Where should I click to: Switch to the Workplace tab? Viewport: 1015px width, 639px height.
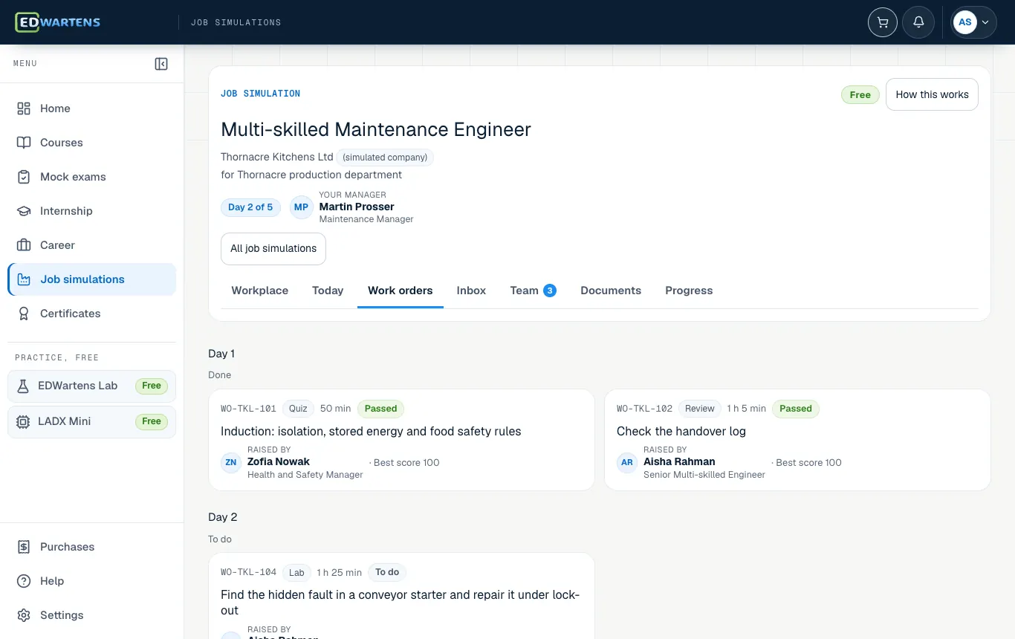coord(260,291)
